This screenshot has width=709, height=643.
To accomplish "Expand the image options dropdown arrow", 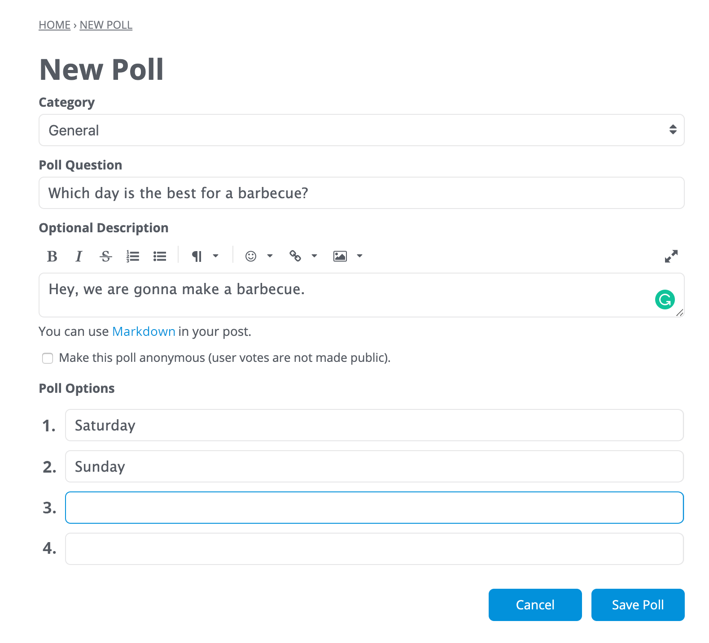I will (359, 256).
